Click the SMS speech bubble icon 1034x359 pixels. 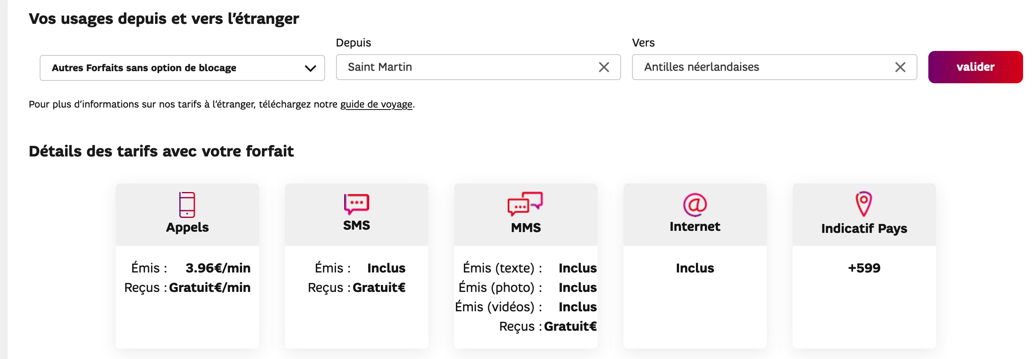356,203
